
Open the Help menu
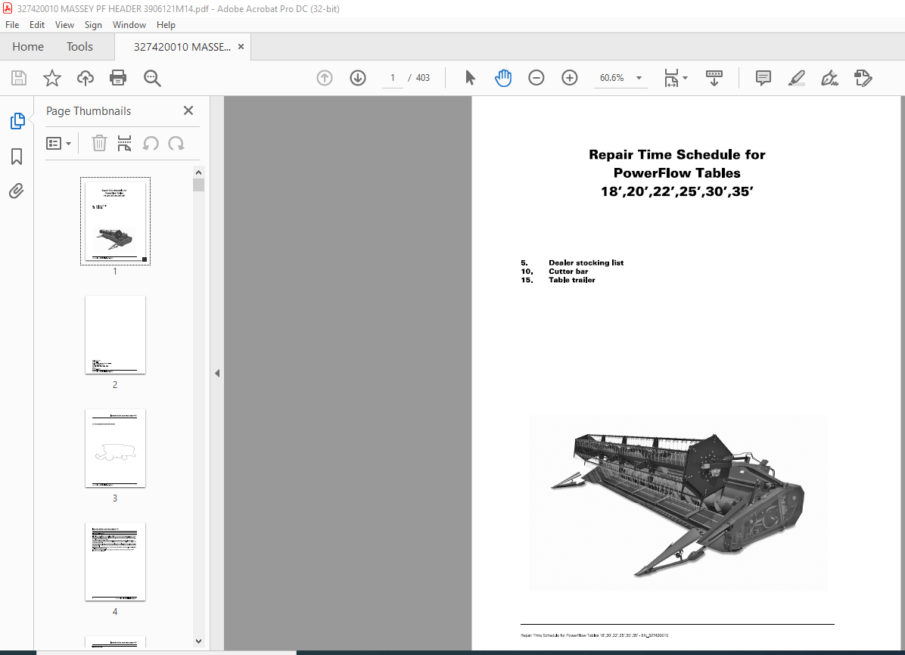tap(166, 25)
